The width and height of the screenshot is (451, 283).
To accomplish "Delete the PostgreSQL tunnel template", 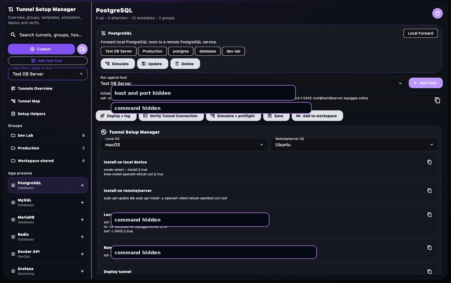I will [x=185, y=64].
